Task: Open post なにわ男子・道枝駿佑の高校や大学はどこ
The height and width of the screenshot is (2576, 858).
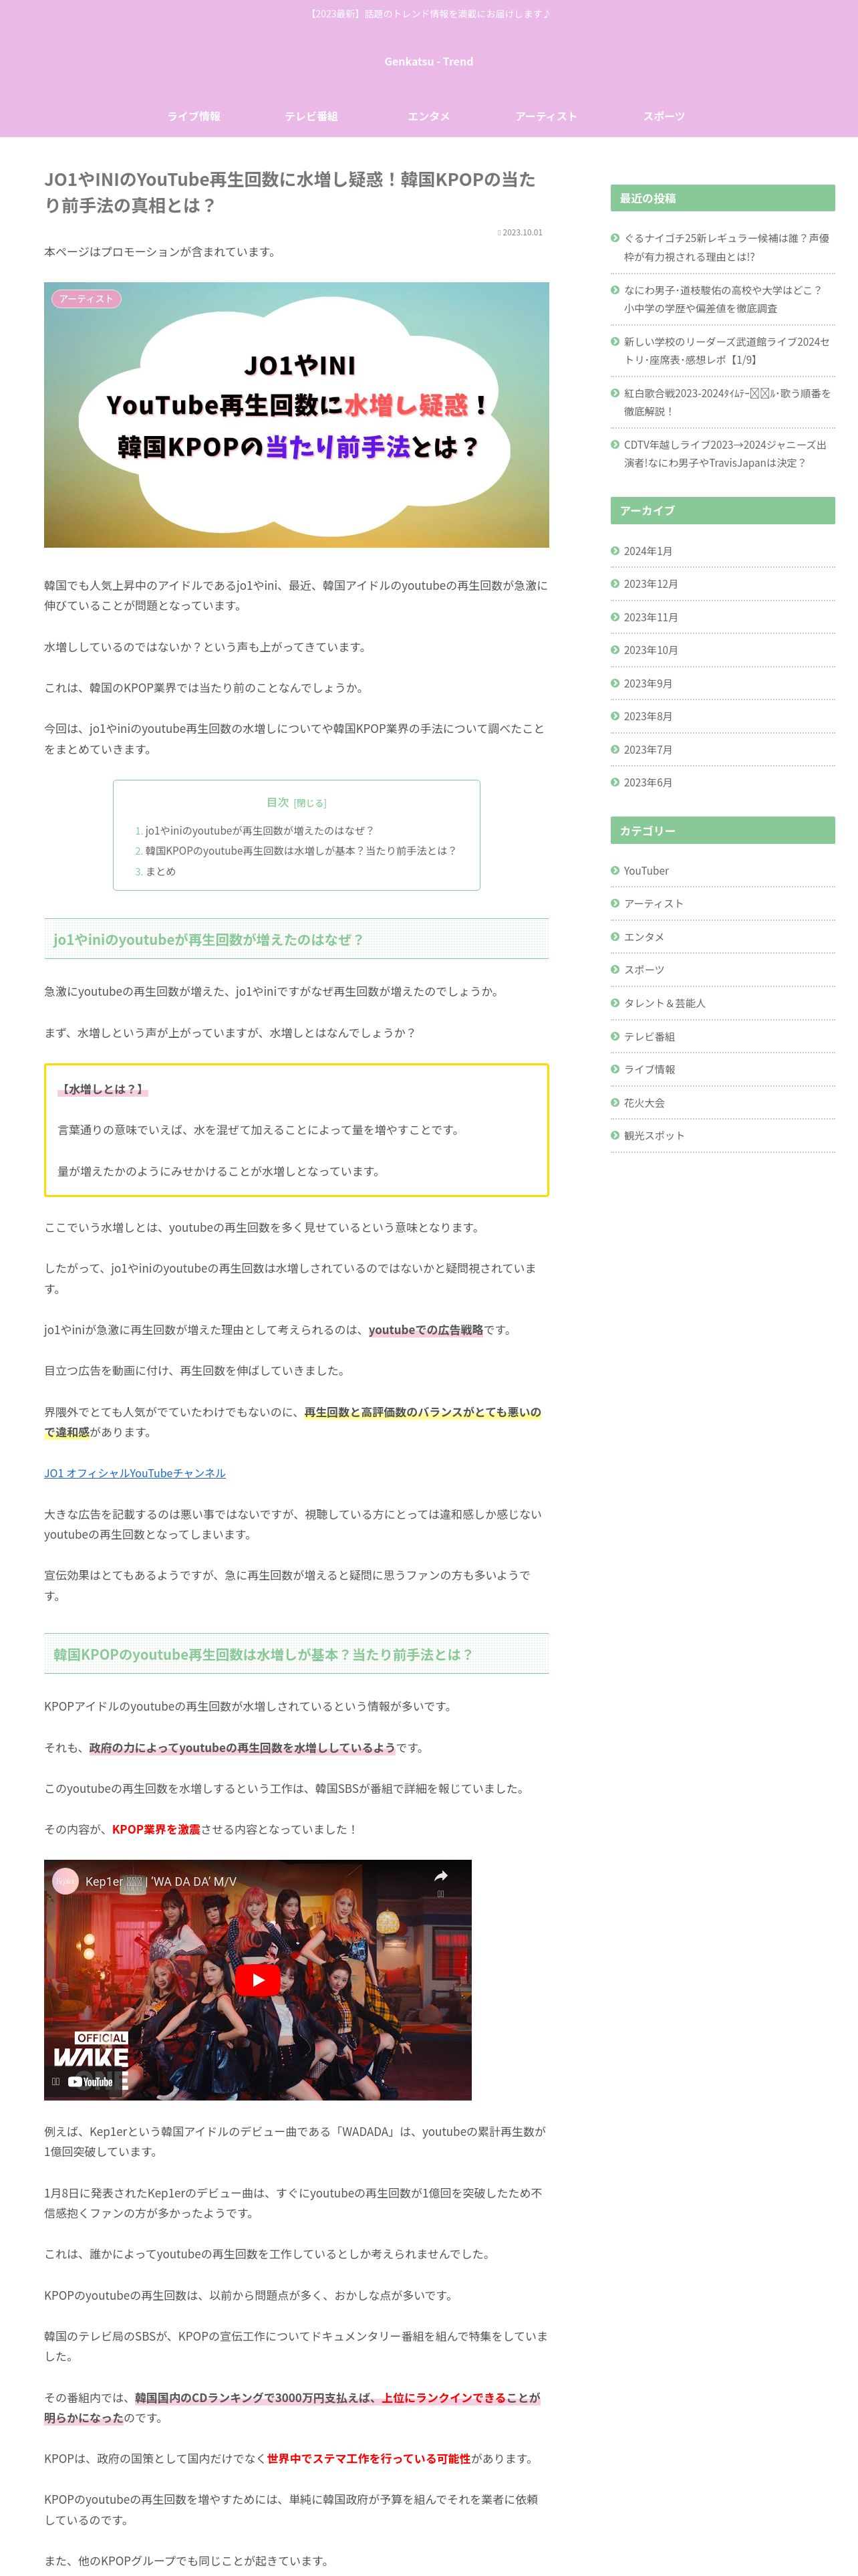Action: click(723, 299)
